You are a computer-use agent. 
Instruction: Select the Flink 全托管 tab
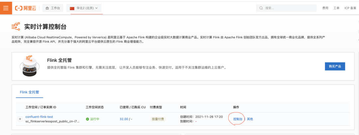tap(30, 92)
